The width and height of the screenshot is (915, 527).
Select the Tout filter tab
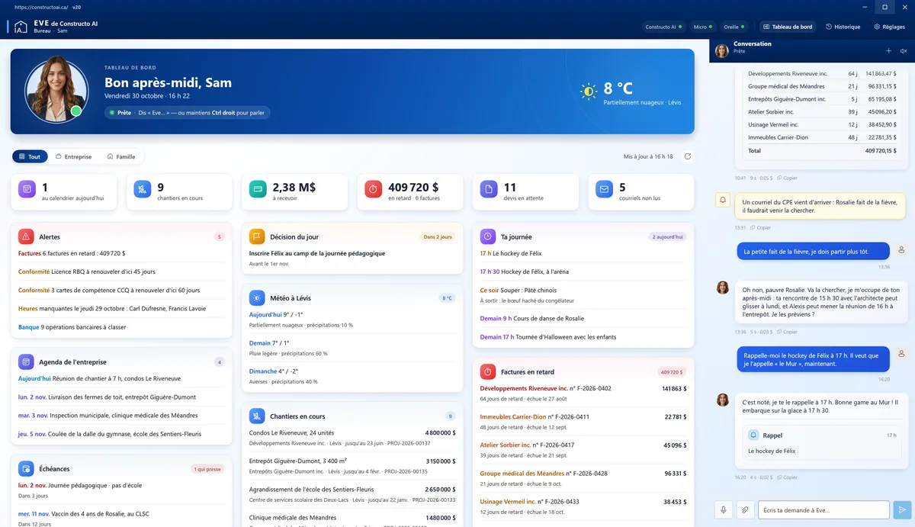(x=30, y=156)
